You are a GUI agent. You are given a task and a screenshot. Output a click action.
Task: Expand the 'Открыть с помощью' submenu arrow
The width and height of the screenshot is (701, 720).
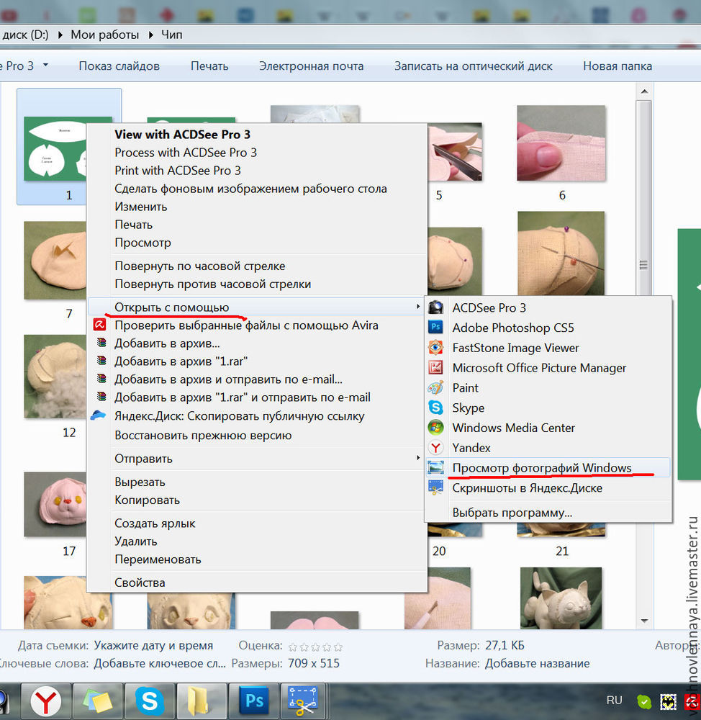[418, 307]
